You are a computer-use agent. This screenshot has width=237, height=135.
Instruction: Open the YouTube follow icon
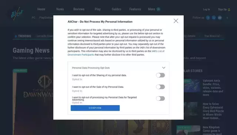point(220,18)
